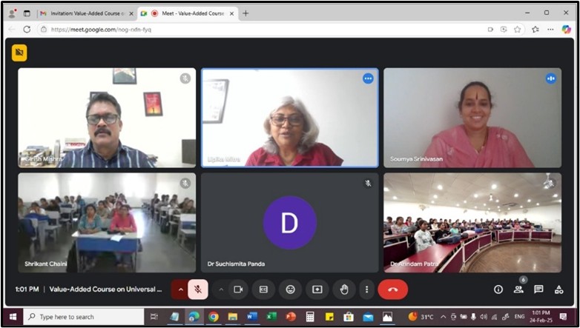Open the meeting details info icon
The image size is (580, 328).
498,289
